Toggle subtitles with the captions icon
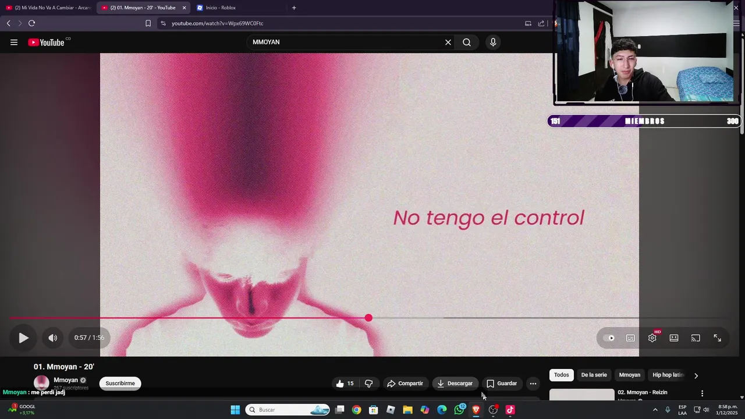This screenshot has height=419, width=745. (x=630, y=338)
